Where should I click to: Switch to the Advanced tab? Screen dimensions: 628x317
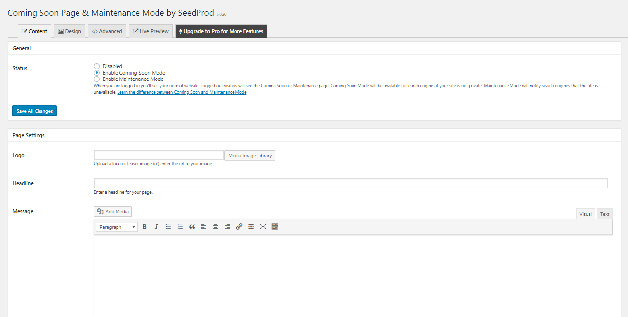click(x=107, y=31)
